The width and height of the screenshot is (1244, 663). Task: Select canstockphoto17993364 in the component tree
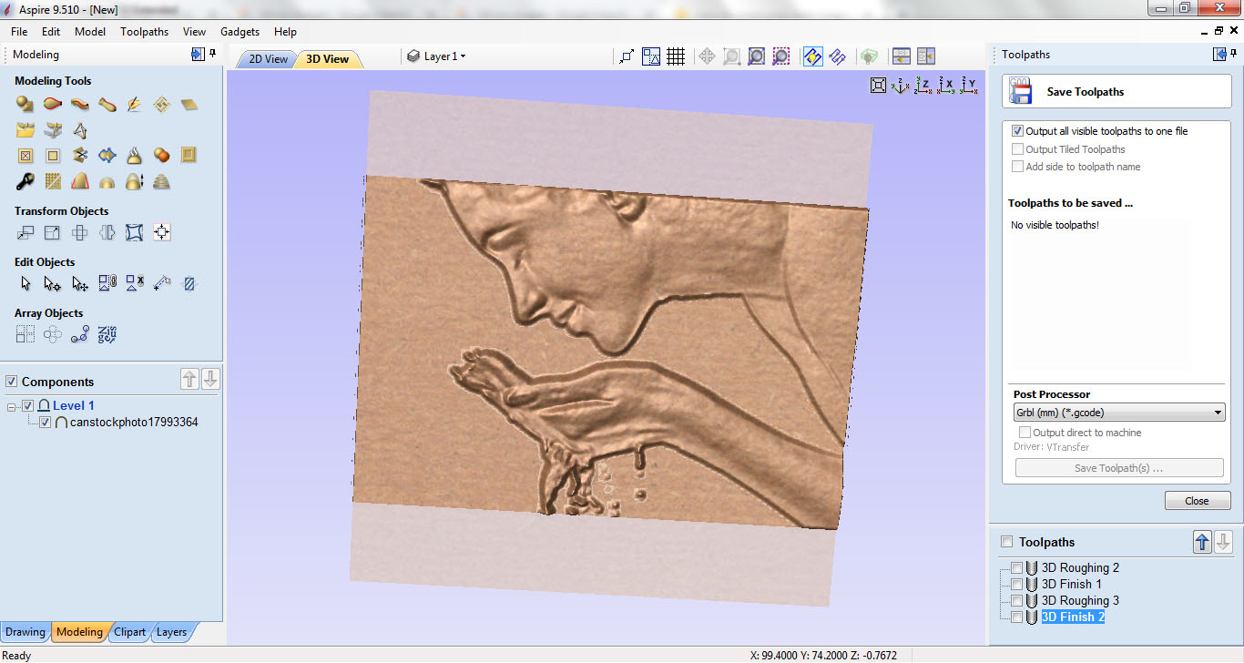coord(134,423)
